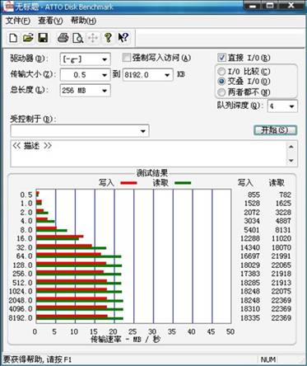Viewport: 307px width, 366px height.
Task: Click the 8192.0 row green read bar
Action: click(80, 319)
